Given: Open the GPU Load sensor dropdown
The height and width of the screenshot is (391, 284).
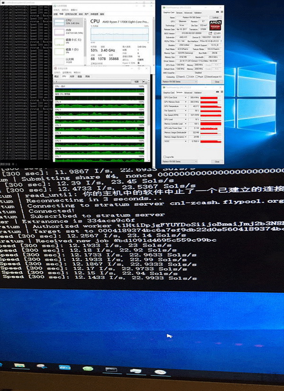Looking at the screenshot, I should click(186, 119).
